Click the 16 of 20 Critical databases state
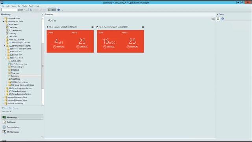 tap(109, 43)
